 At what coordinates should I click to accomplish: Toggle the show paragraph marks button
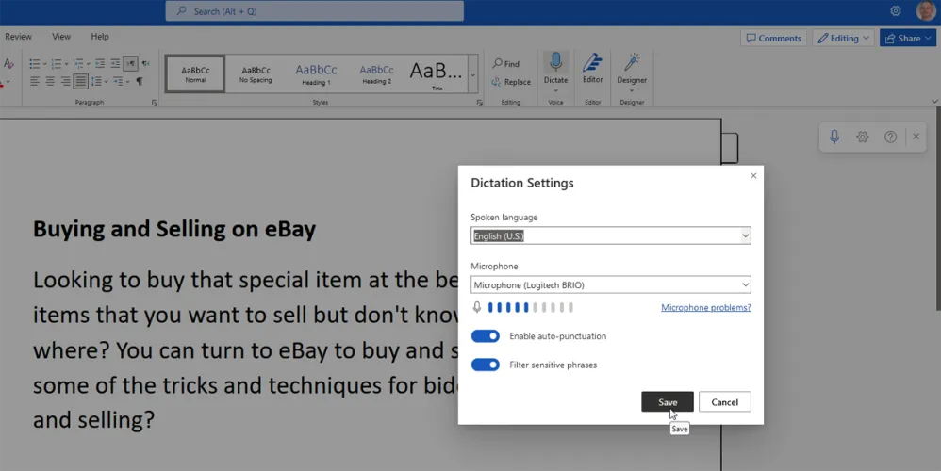[x=140, y=82]
